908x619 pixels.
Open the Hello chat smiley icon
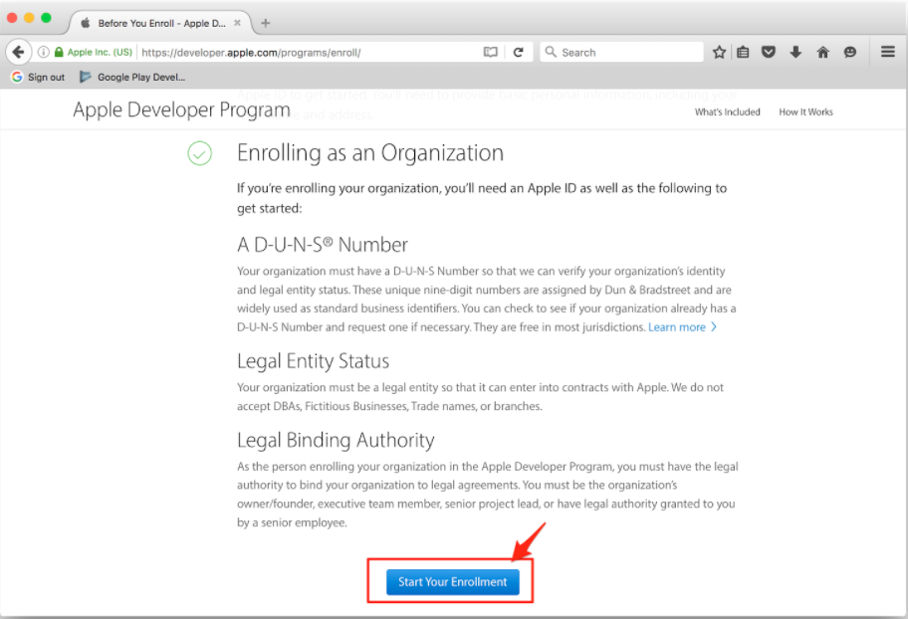(x=850, y=52)
